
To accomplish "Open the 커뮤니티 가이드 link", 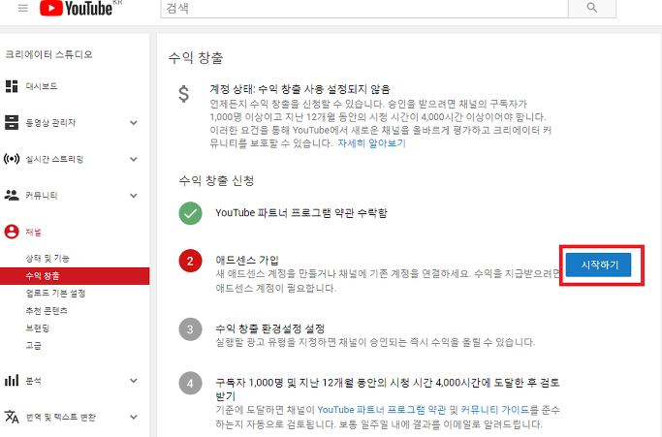I will (x=495, y=410).
